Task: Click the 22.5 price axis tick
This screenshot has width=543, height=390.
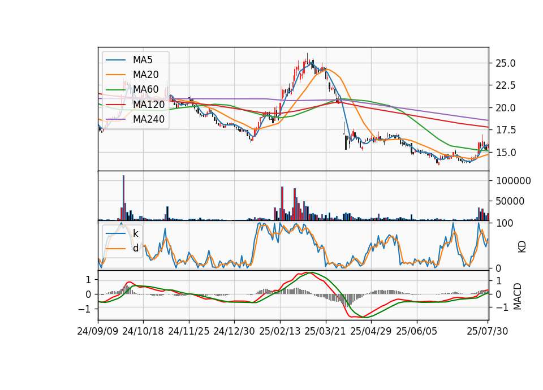Action: [505, 85]
